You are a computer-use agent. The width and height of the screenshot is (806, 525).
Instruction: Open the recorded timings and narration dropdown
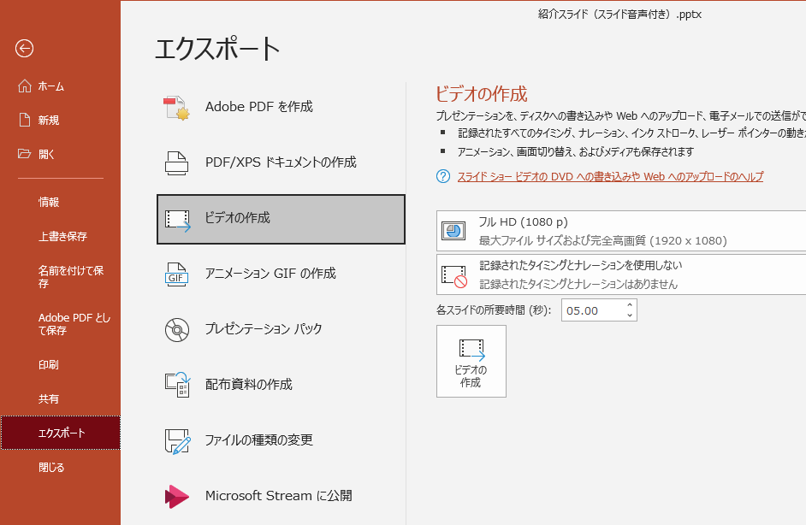point(621,274)
